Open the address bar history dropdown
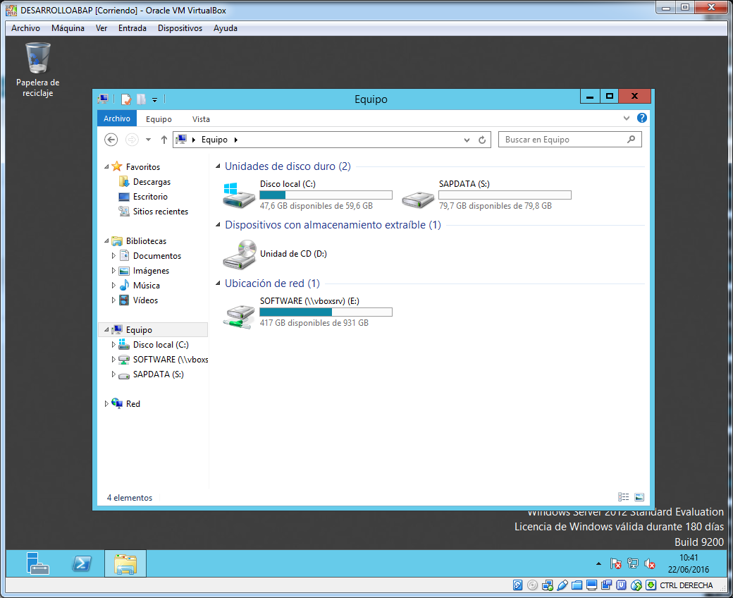The width and height of the screenshot is (733, 598). (467, 140)
